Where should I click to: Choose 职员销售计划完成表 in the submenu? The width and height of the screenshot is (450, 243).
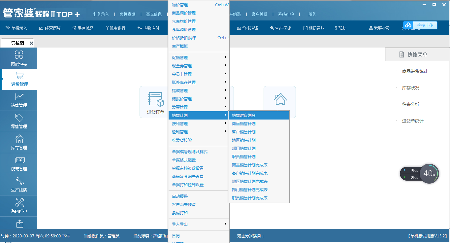[259, 198]
